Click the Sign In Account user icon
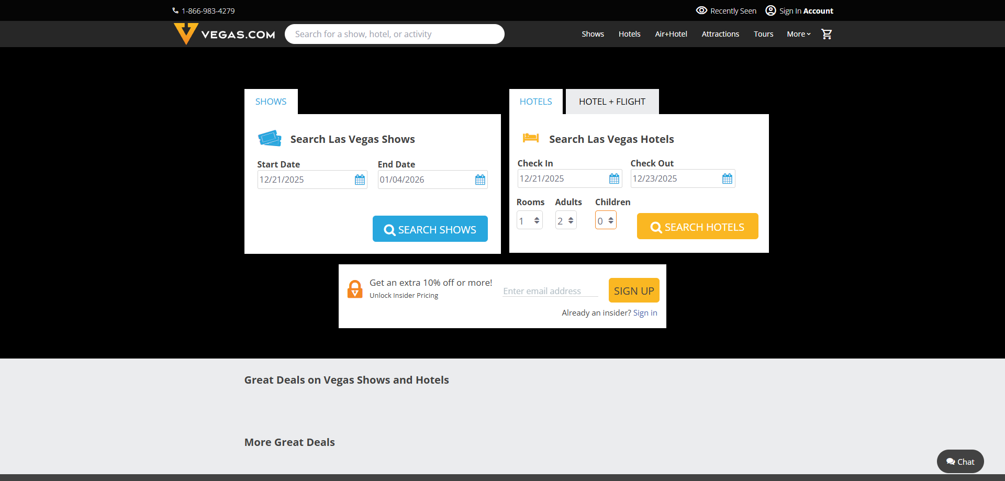The height and width of the screenshot is (481, 1005). coord(770,10)
